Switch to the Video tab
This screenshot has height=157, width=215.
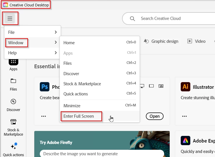(196, 41)
